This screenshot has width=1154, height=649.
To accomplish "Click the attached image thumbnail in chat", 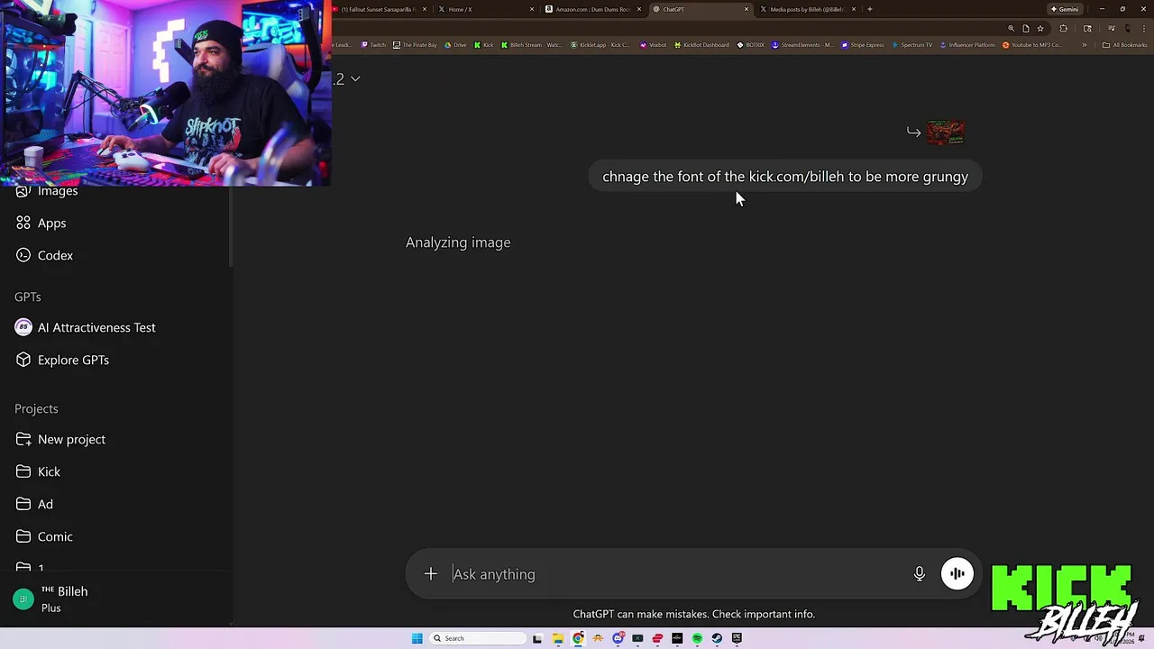I will click(x=945, y=133).
